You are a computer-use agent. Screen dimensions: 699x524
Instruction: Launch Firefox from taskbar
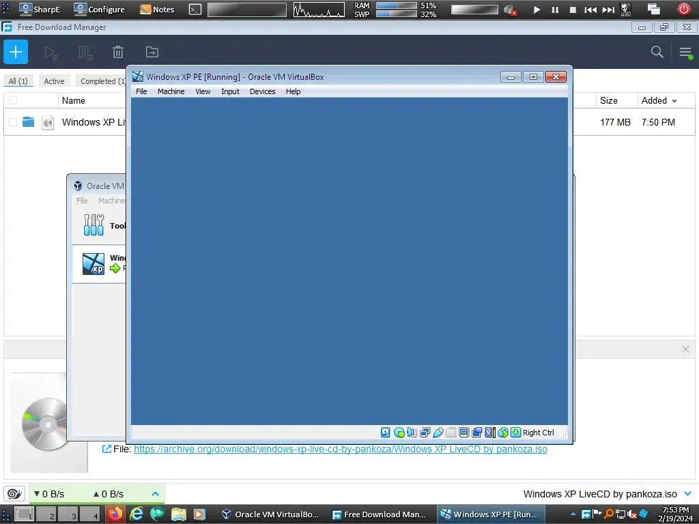tap(115, 514)
